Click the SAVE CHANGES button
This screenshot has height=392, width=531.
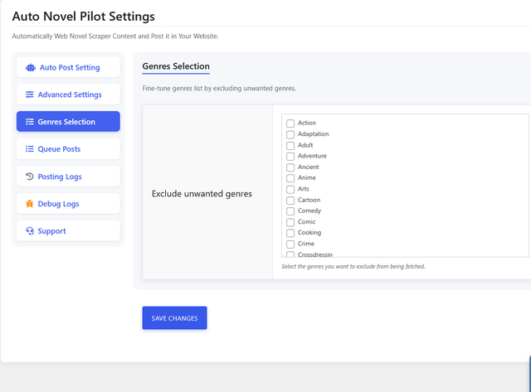[174, 318]
